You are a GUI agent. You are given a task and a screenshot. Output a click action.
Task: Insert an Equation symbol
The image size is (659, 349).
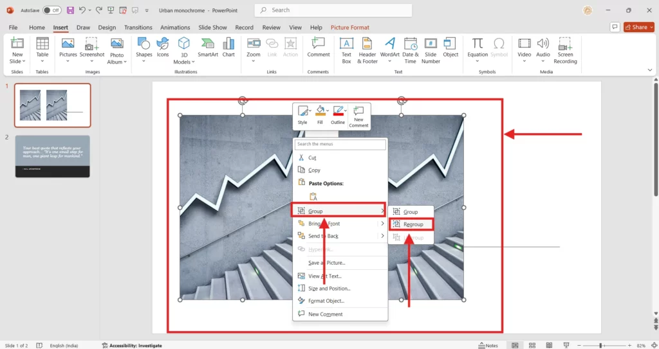(x=478, y=48)
